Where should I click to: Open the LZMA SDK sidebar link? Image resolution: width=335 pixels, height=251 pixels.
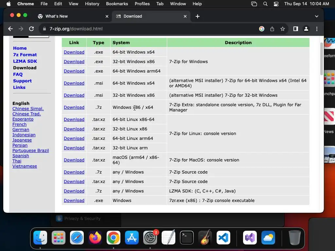pyautogui.click(x=25, y=61)
